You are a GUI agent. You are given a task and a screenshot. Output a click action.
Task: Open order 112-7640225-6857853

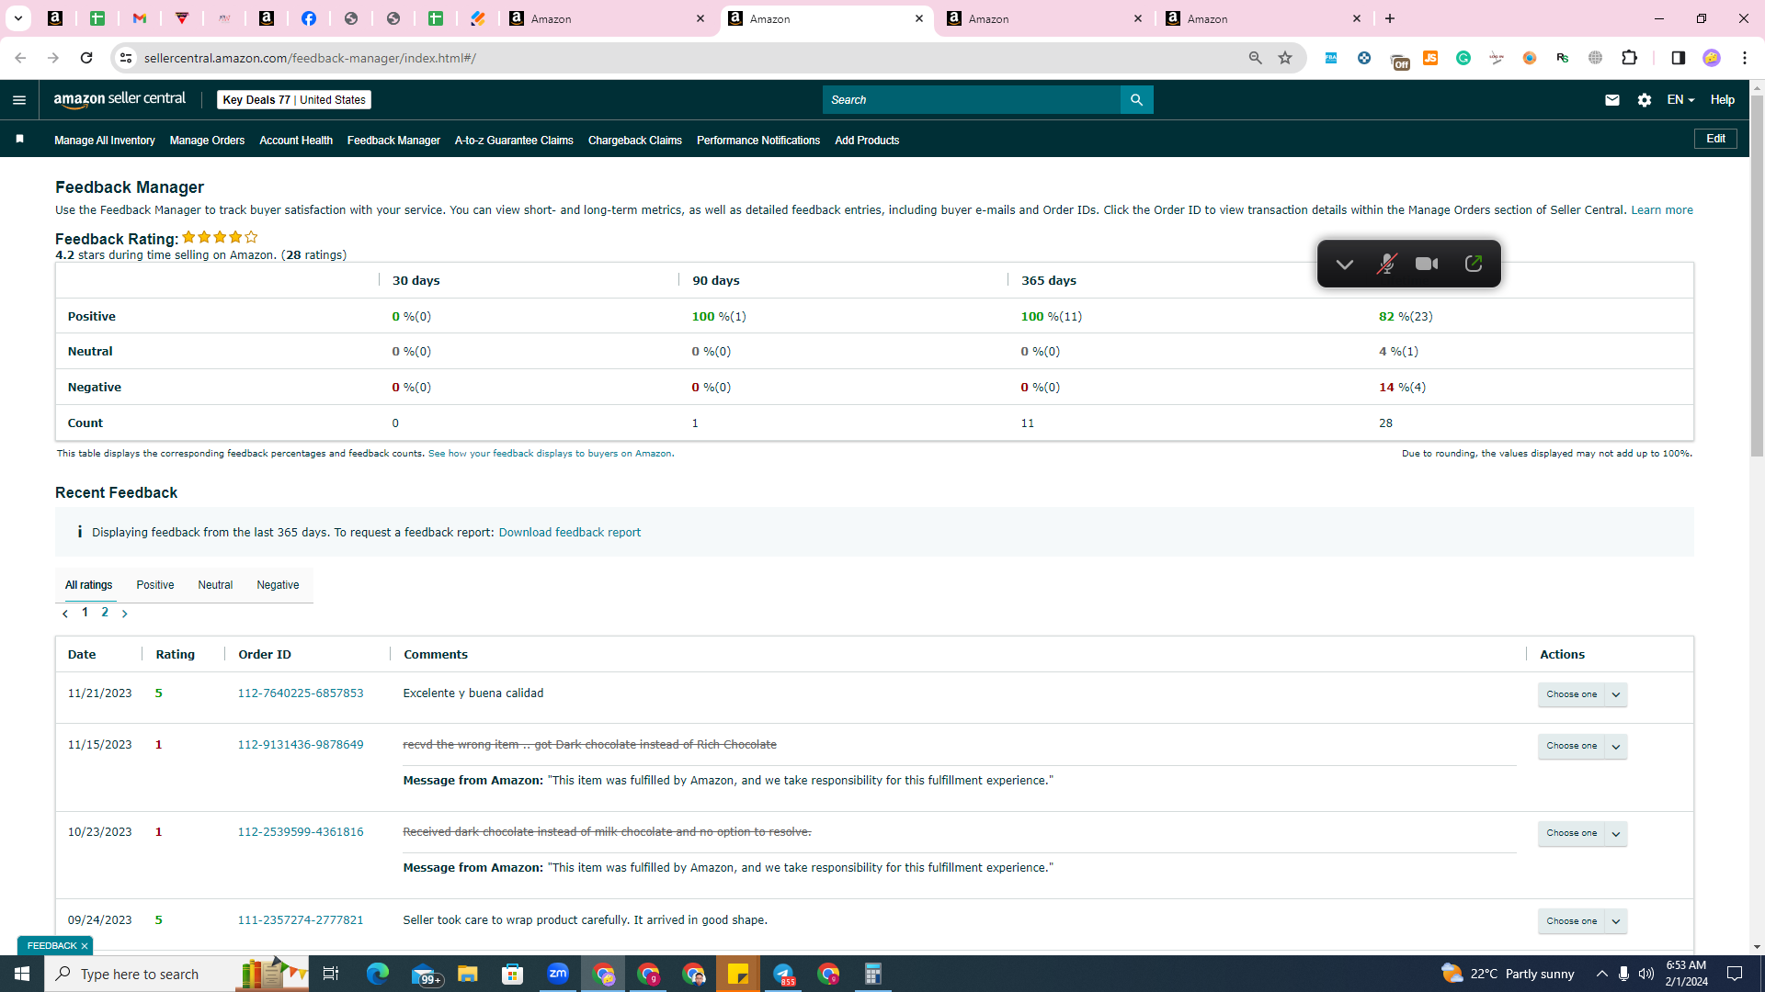pos(301,693)
